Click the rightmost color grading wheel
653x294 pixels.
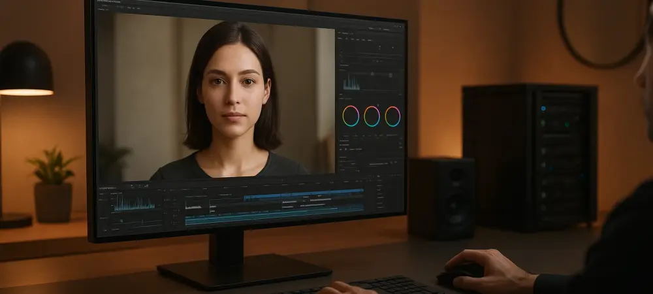click(x=392, y=116)
